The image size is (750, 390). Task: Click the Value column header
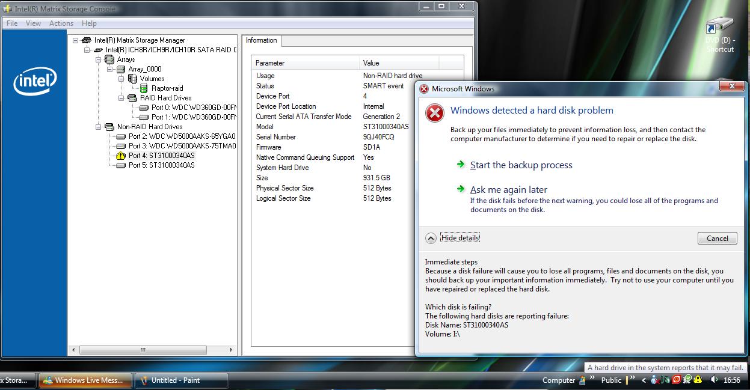(x=400, y=63)
